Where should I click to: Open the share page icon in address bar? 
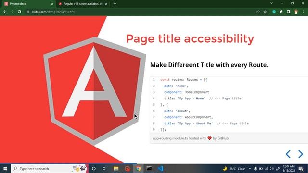[x=258, y=12]
